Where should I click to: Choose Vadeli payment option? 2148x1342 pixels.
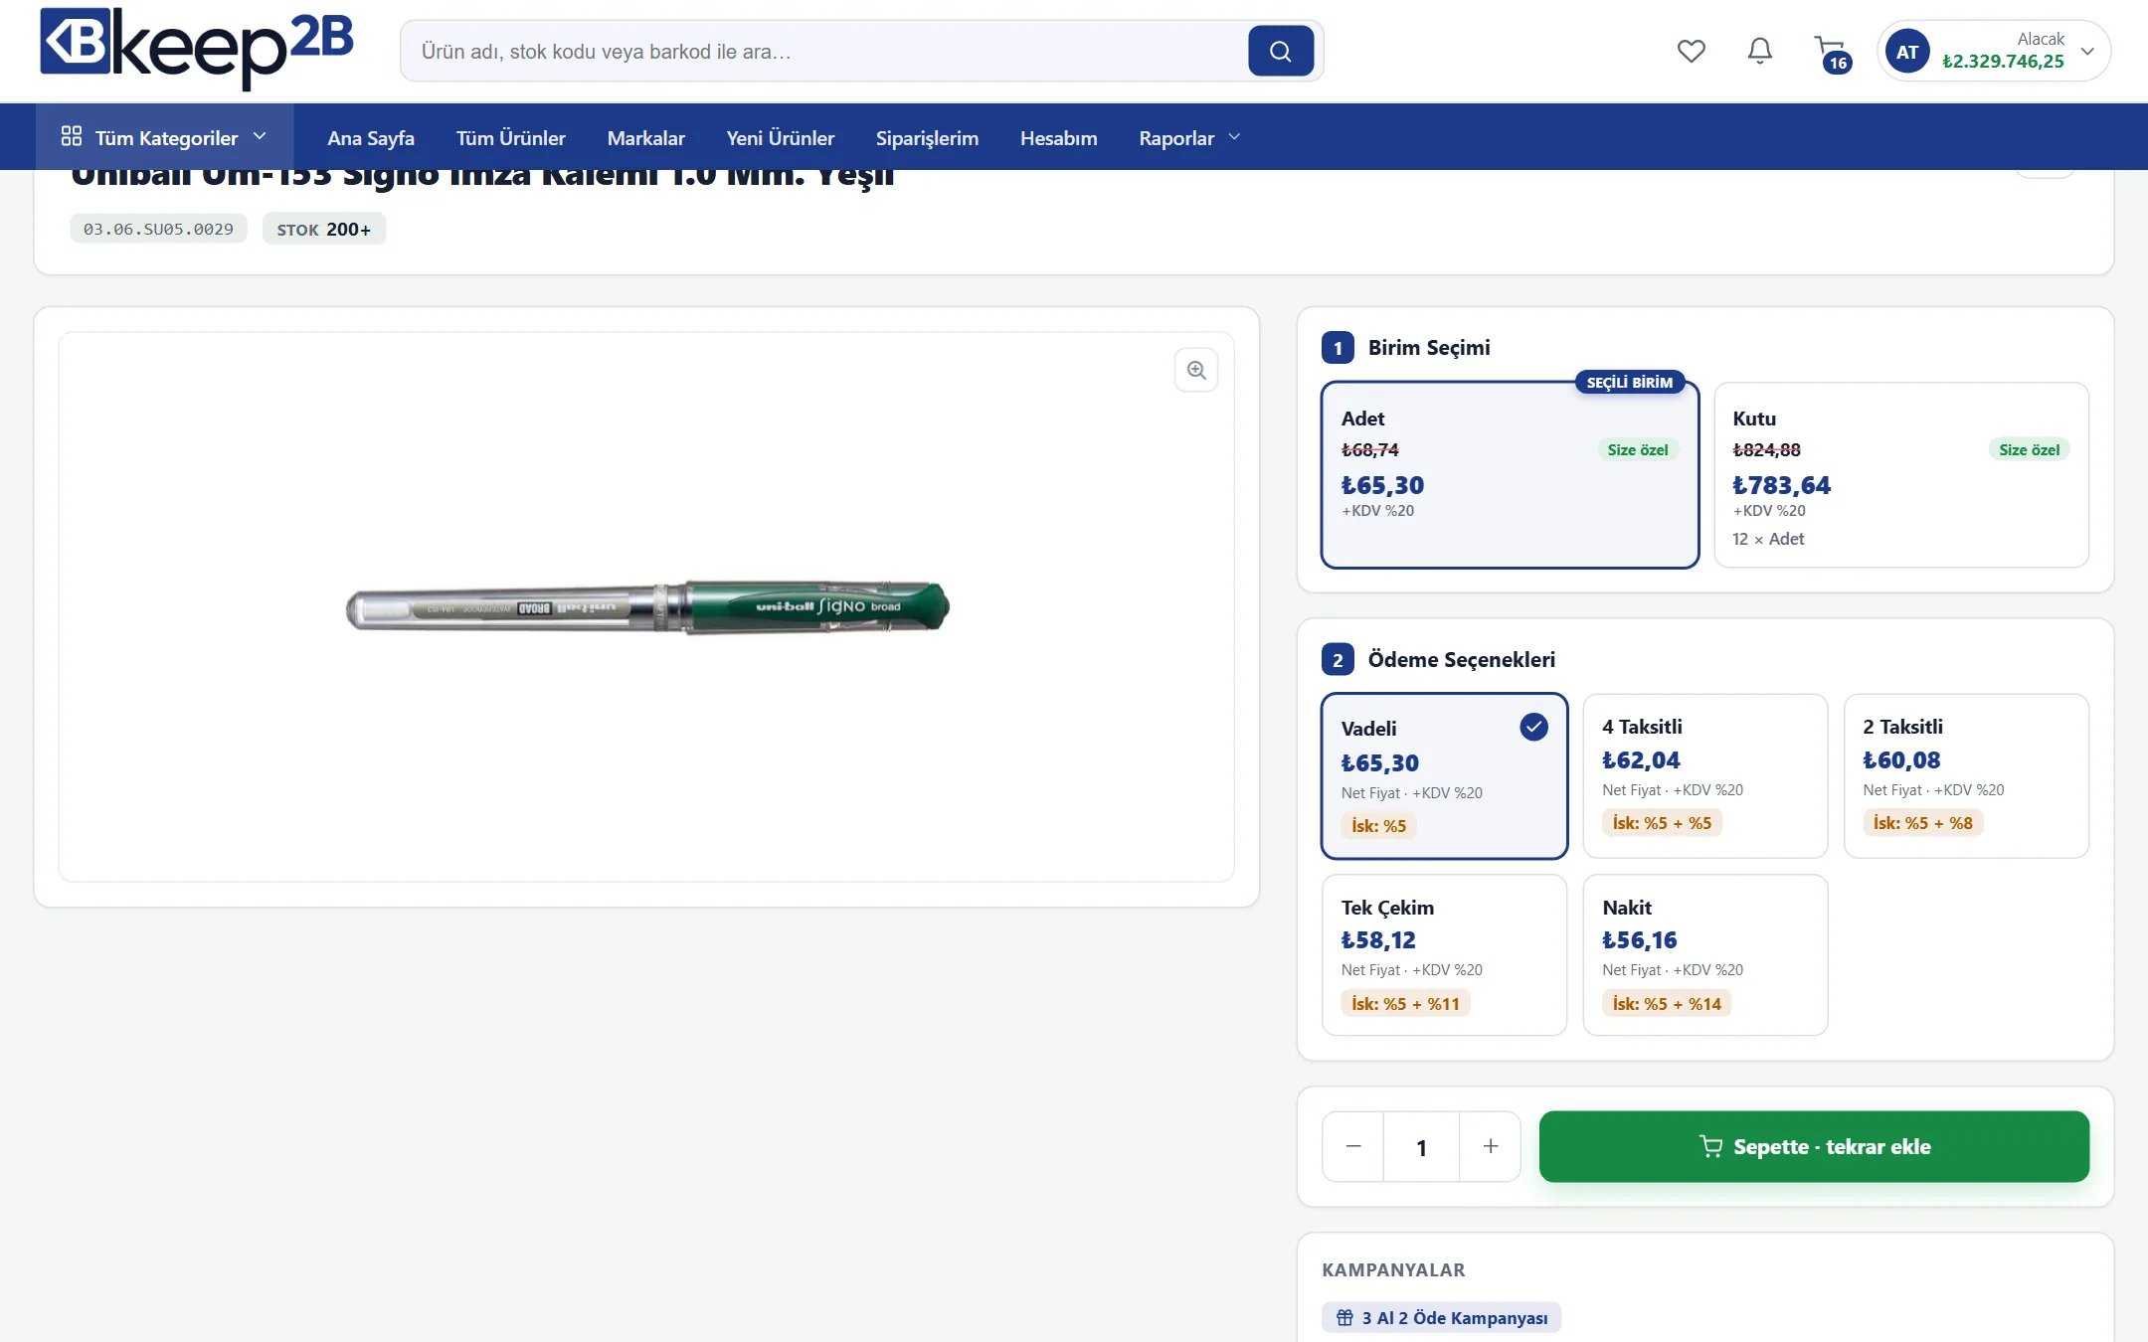click(x=1444, y=775)
